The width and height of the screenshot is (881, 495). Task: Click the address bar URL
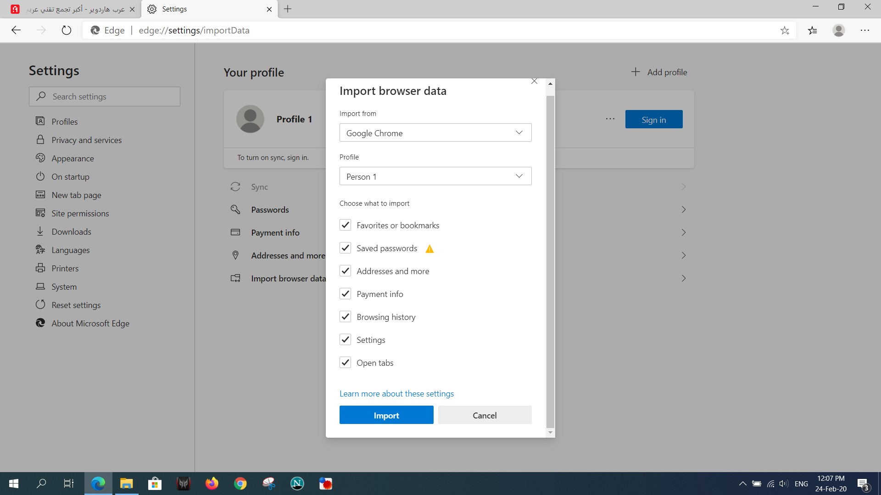coord(194,30)
